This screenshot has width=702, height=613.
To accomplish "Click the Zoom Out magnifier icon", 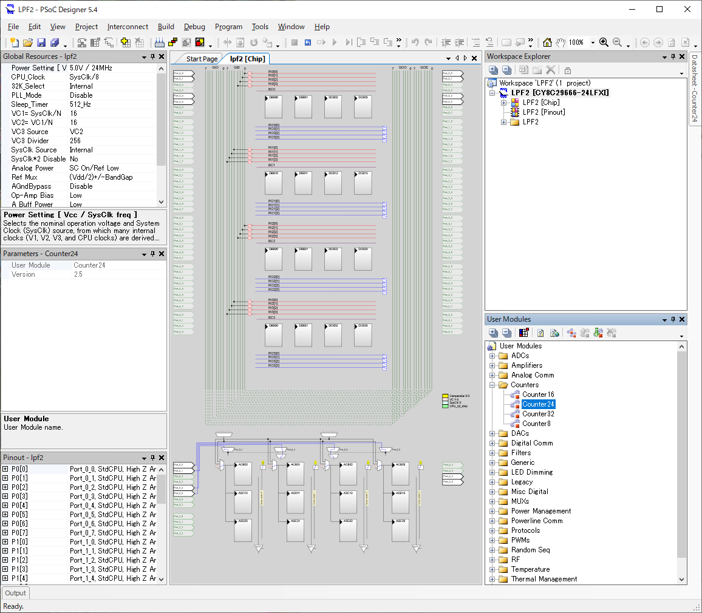I will (617, 42).
